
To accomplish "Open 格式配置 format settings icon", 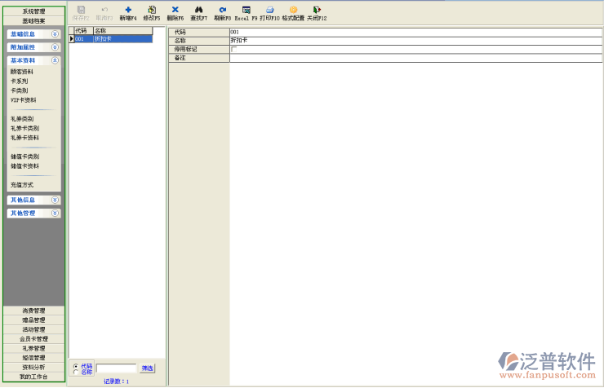I will pyautogui.click(x=293, y=10).
